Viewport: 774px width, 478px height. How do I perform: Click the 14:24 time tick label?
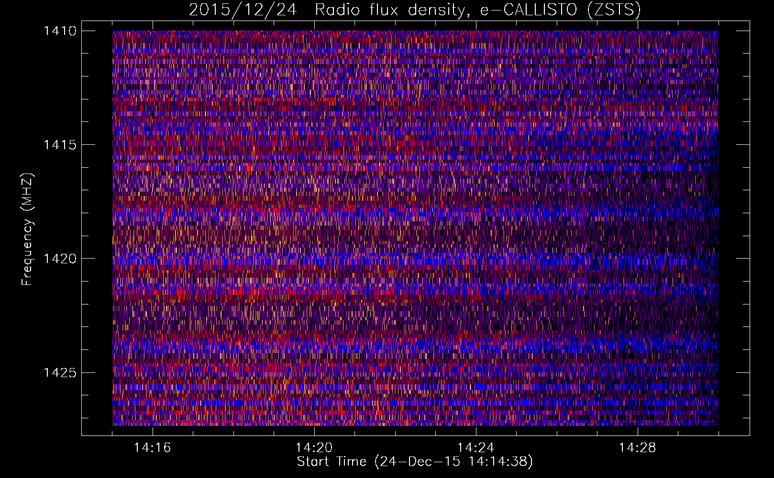click(475, 448)
